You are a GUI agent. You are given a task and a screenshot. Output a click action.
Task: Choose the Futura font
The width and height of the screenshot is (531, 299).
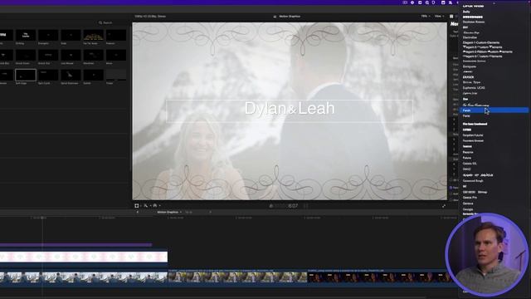point(467,158)
